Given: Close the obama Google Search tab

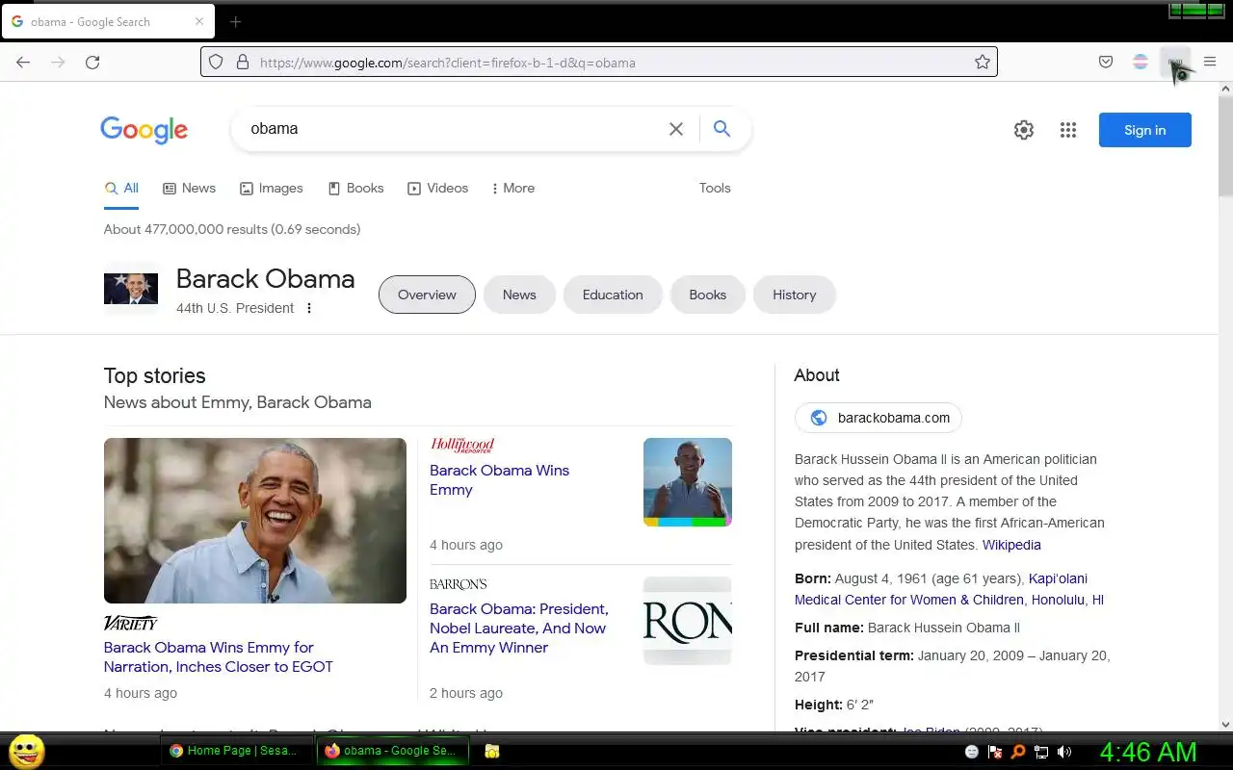Looking at the screenshot, I should click(x=199, y=21).
